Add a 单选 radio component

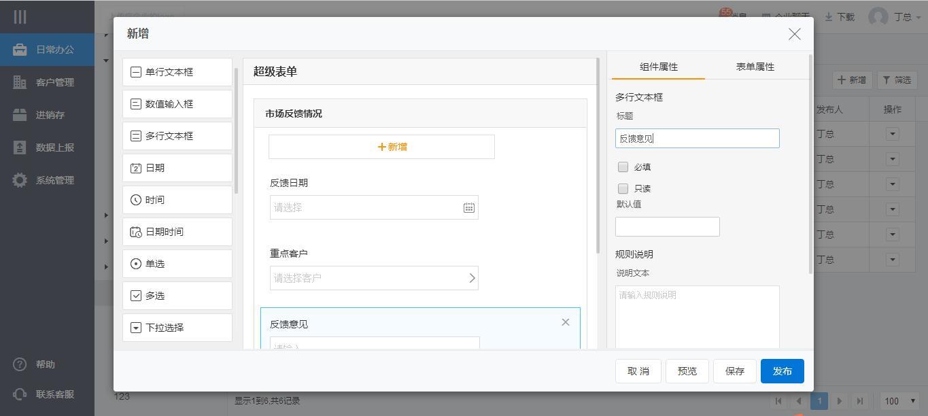(177, 264)
